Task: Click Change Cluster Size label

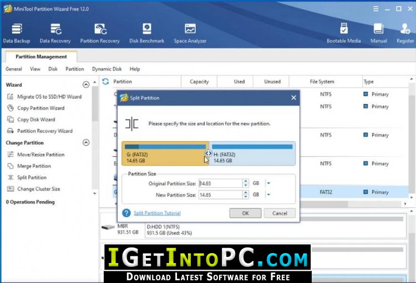Action: point(38,189)
